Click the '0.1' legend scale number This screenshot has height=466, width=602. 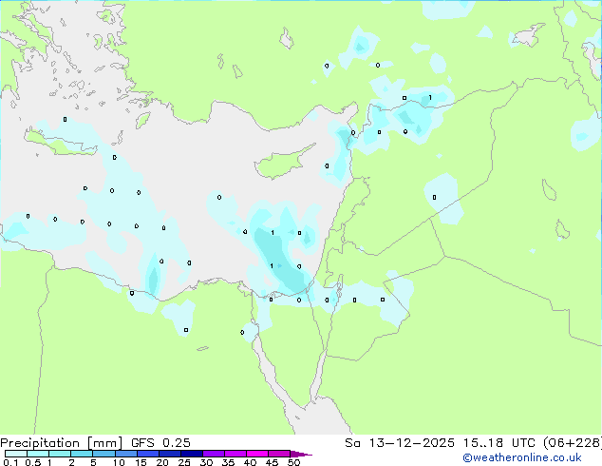point(10,462)
